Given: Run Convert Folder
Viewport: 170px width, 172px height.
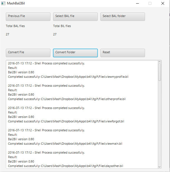Looking at the screenshot, I should click(75, 53).
